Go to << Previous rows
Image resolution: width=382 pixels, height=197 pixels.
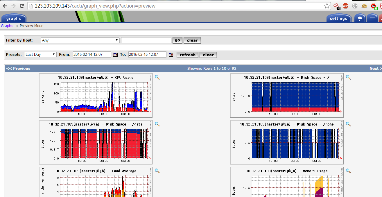tap(18, 68)
